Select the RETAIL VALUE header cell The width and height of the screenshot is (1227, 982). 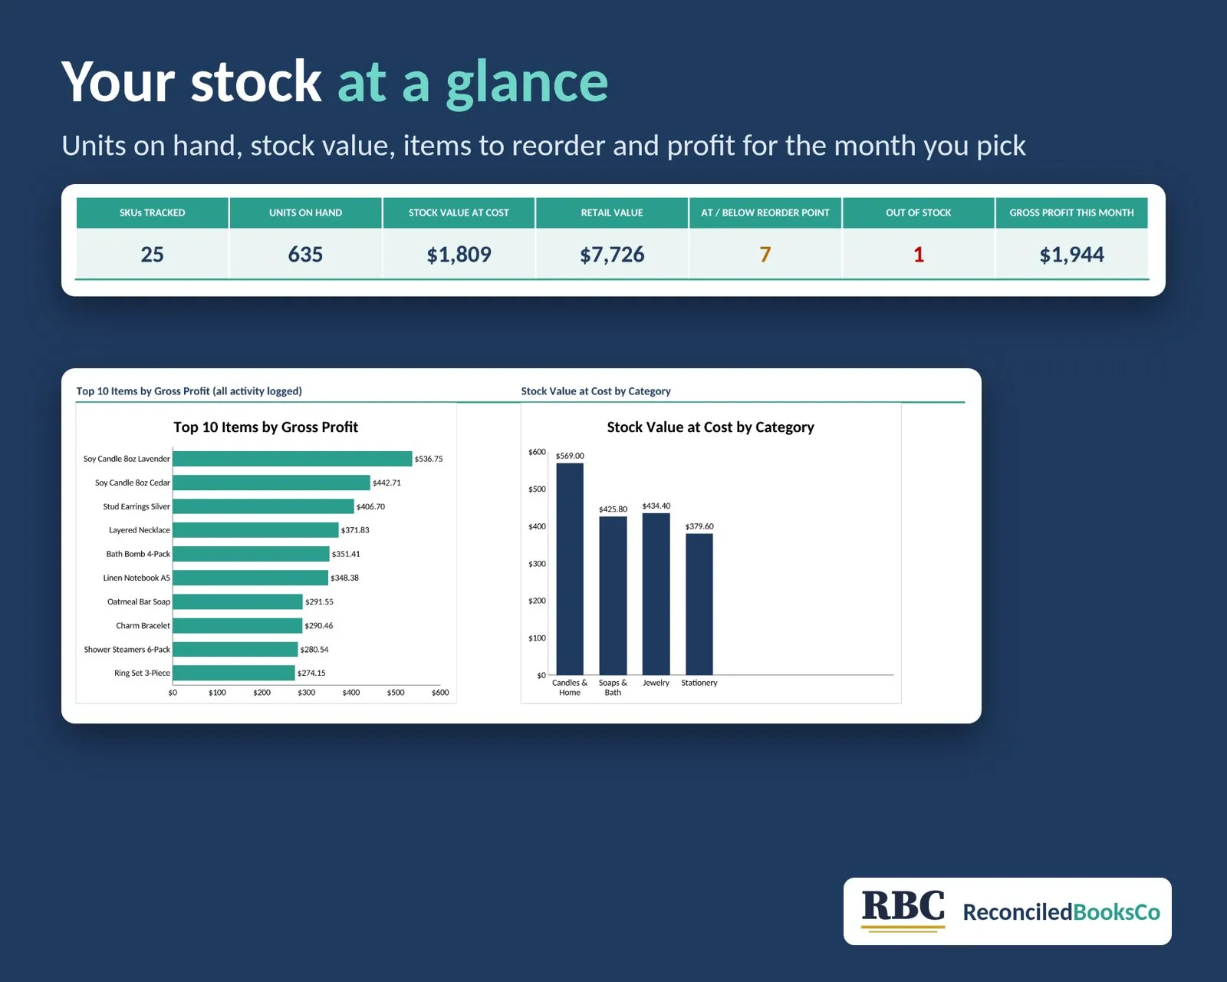point(612,213)
